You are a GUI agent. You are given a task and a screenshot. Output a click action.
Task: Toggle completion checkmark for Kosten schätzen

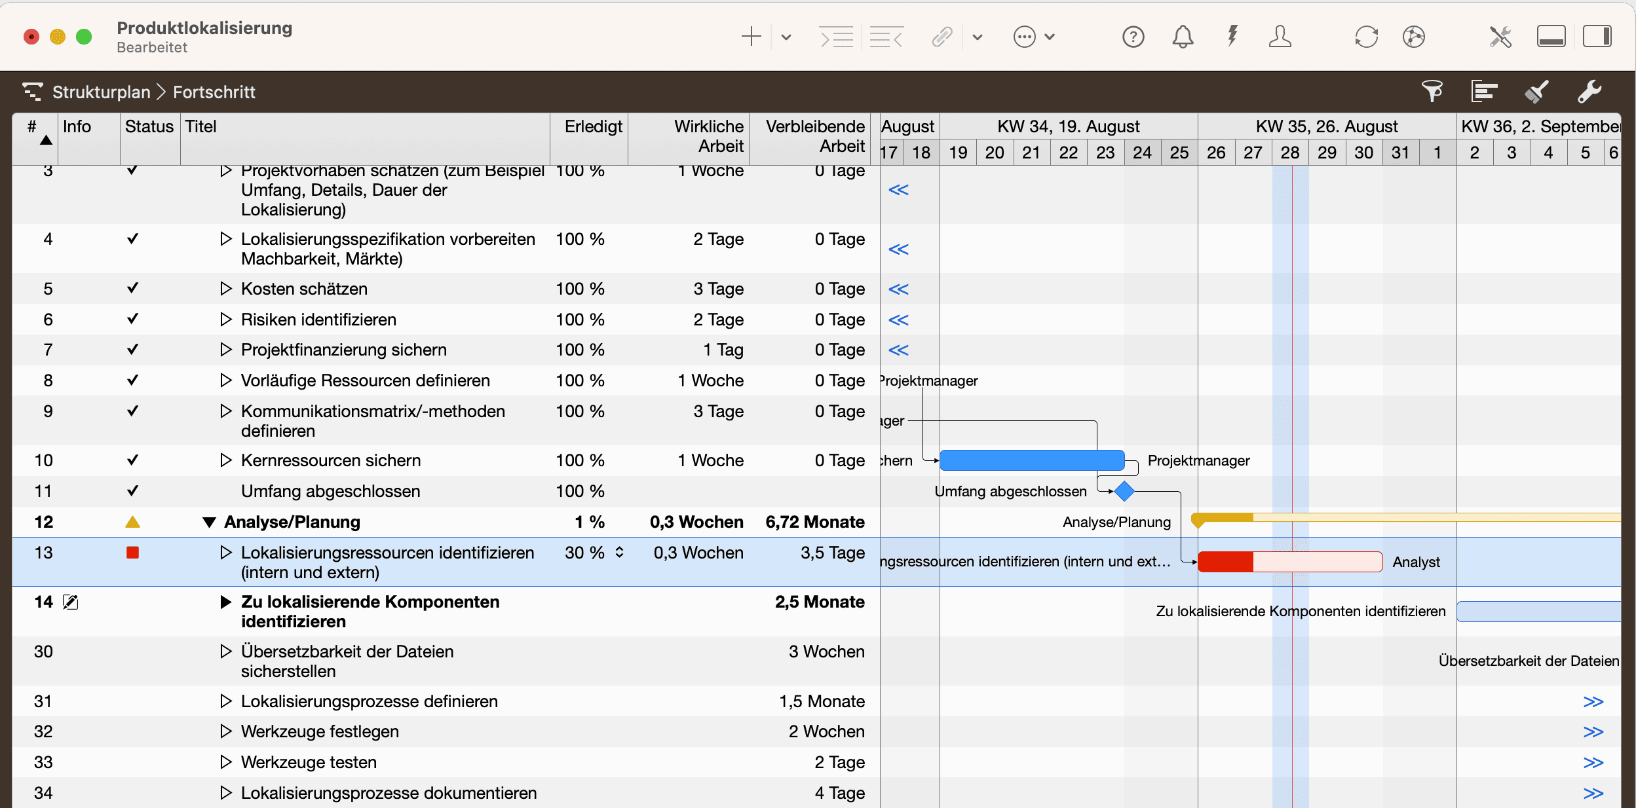pos(133,288)
